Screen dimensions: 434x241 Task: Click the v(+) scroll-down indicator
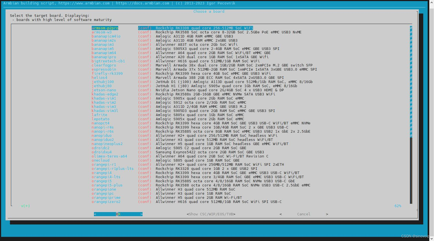(x=25, y=206)
